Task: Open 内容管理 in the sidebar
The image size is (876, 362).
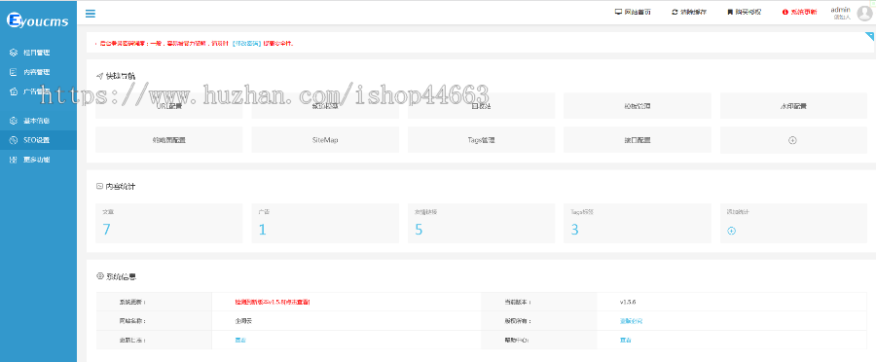Action: [x=37, y=72]
